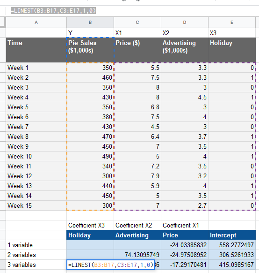Select the 'Week 4' cell
This screenshot has width=259, height=273.
click(36, 97)
